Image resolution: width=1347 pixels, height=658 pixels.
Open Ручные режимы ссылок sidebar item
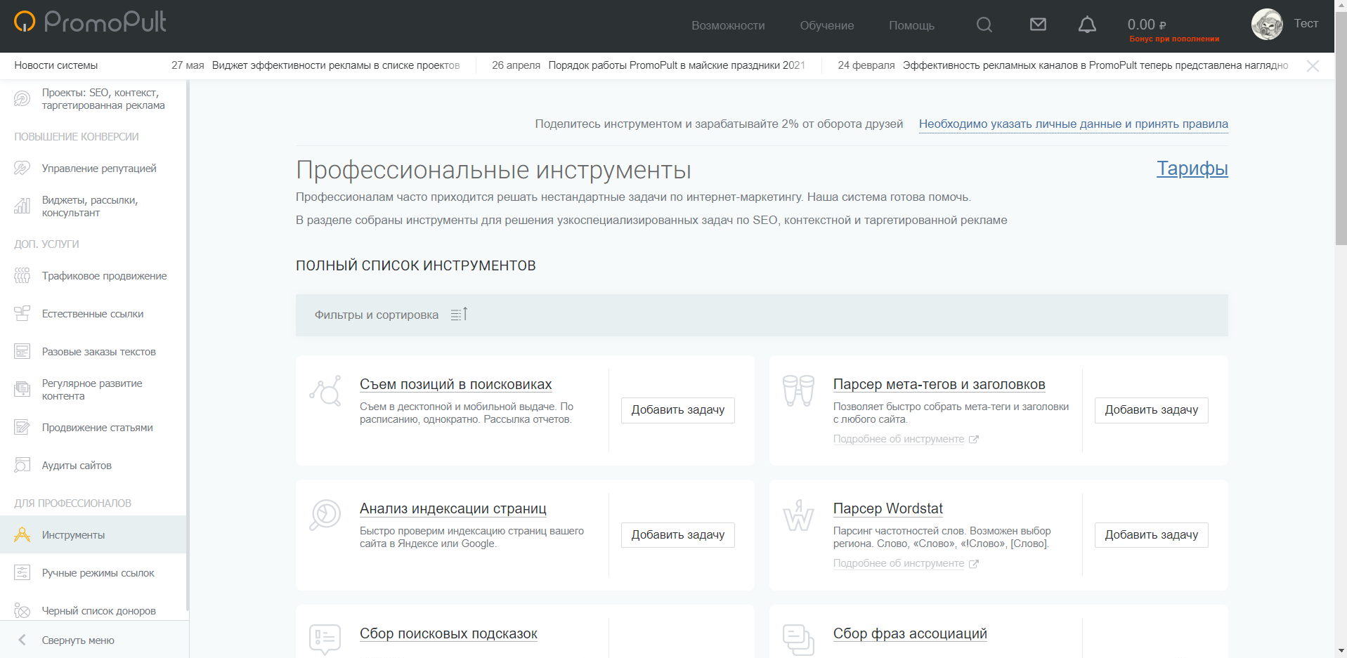98,573
